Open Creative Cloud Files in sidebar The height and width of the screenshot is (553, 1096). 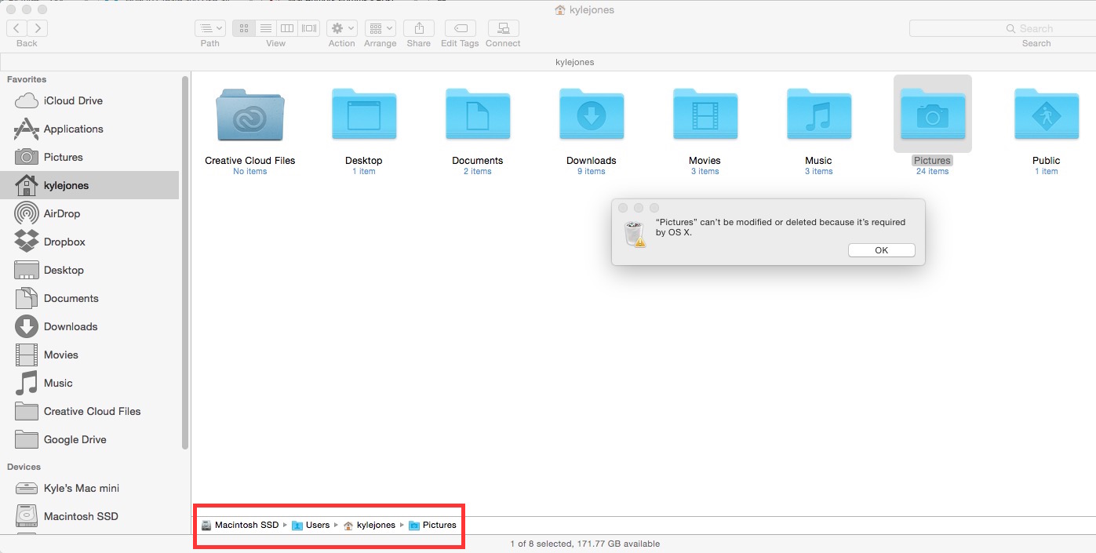point(89,411)
